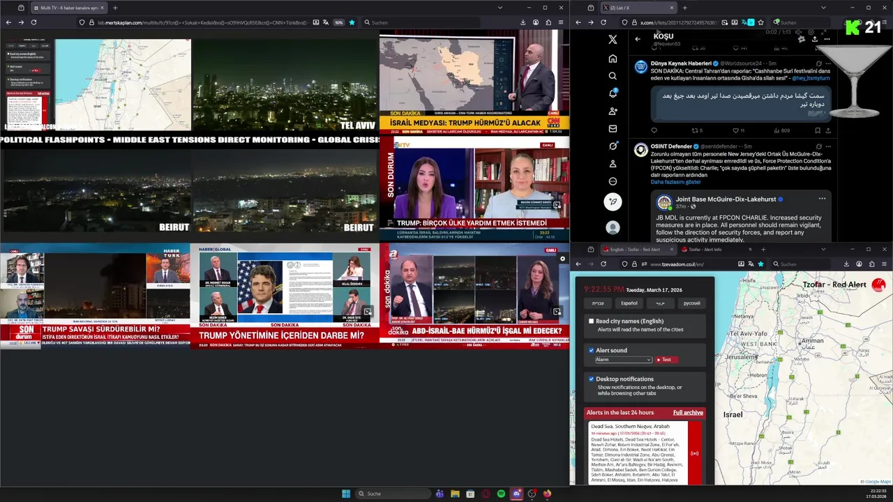Screen dimensions: 893x502
Task: Open tab list dropdown in Tzofar window
Action: (823, 249)
